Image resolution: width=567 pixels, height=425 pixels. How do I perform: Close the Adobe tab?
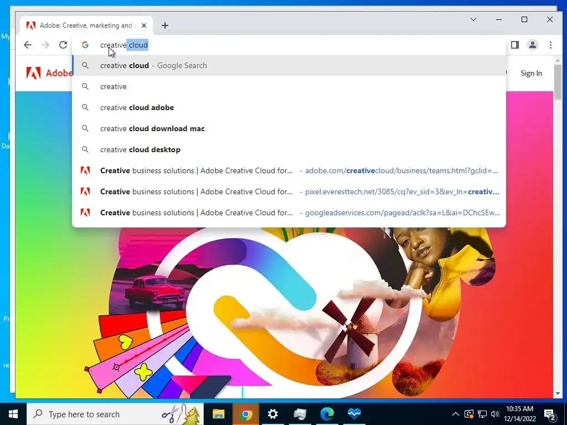pos(144,25)
